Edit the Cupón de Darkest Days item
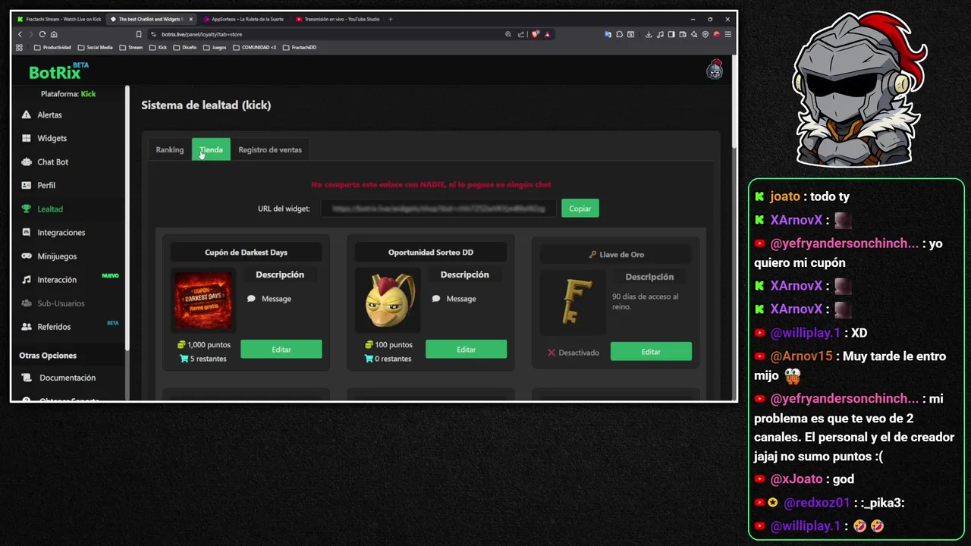Image resolution: width=971 pixels, height=546 pixels. click(281, 349)
